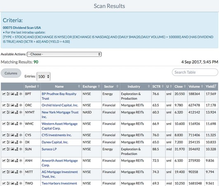This screenshot has width=219, height=186.
Task: Sort table by Name column
Action: tap(61, 87)
